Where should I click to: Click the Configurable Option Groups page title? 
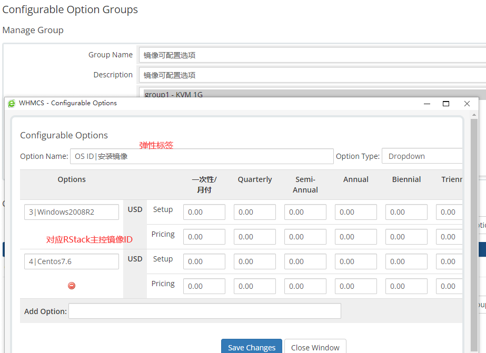[70, 9]
